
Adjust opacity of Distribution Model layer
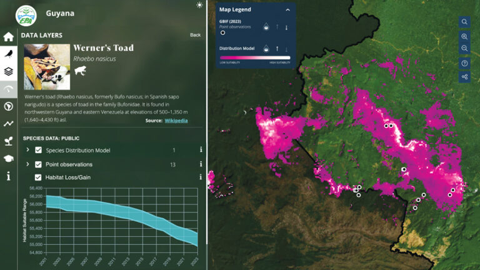click(266, 48)
